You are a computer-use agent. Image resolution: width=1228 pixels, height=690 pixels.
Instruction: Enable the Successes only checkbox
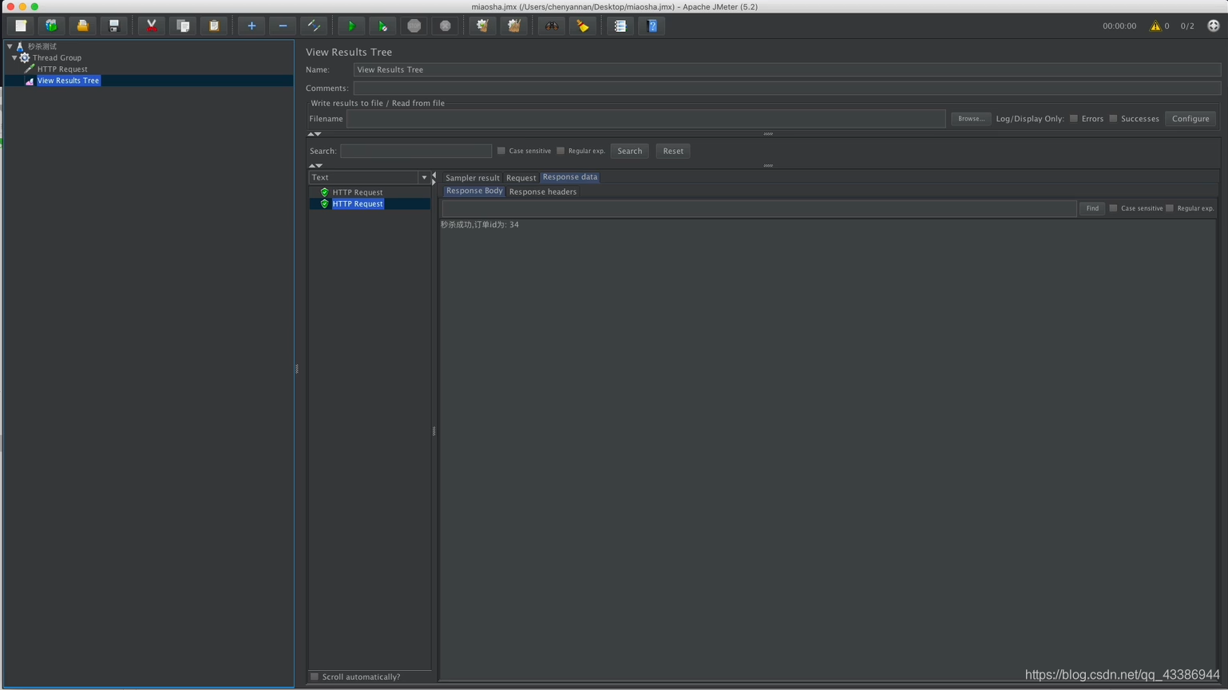(1113, 119)
